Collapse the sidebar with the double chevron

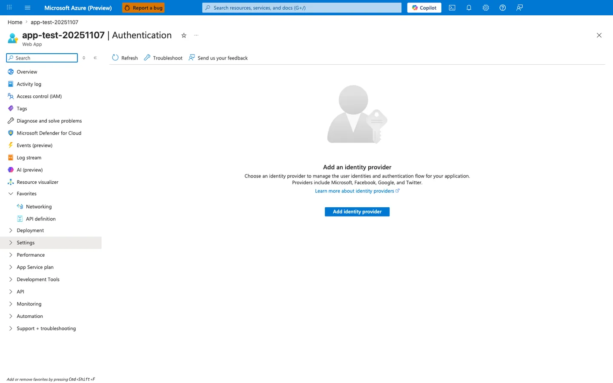point(95,58)
